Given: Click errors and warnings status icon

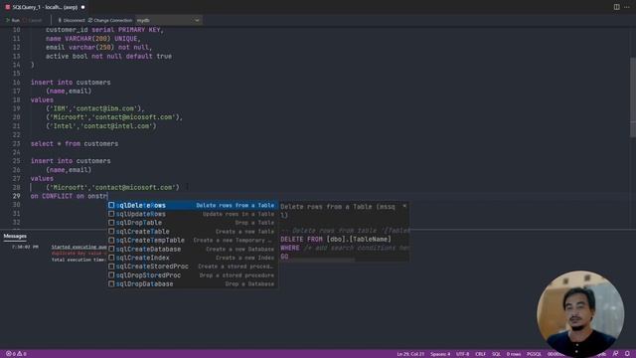Looking at the screenshot, I should point(16,354).
